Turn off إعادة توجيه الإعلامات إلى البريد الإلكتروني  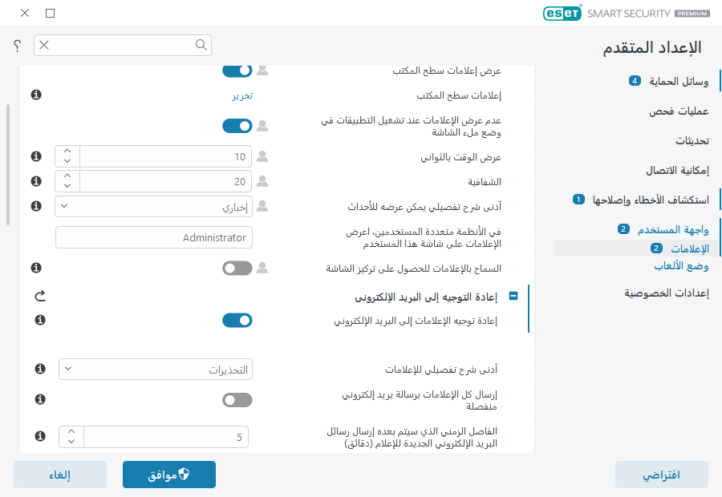tap(237, 320)
